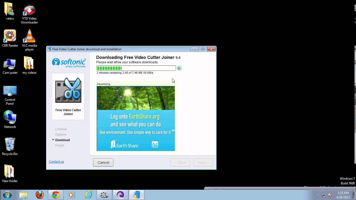The width and height of the screenshot is (356, 200).
Task: Open the Contact us link
Action: click(56, 162)
